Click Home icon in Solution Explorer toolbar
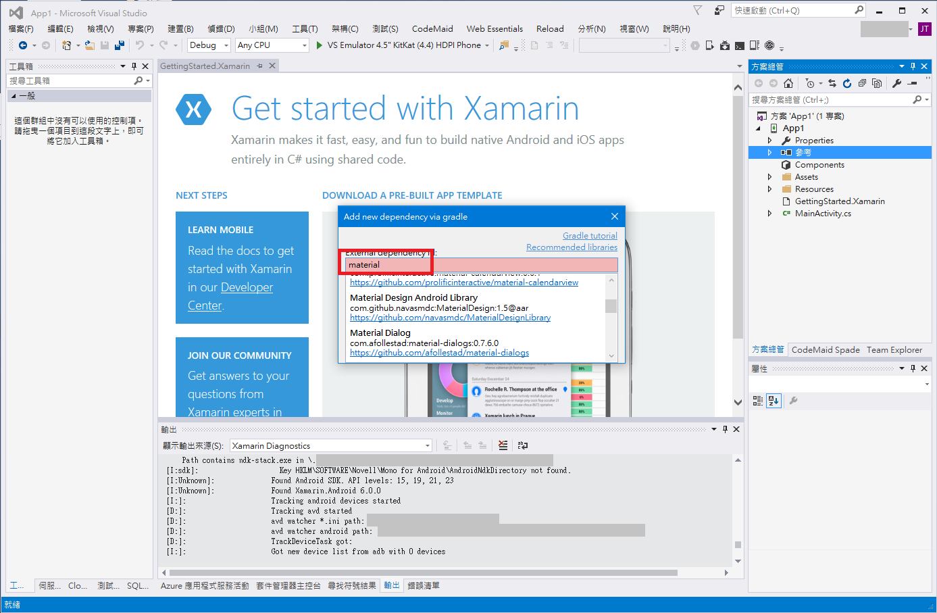 click(x=788, y=83)
